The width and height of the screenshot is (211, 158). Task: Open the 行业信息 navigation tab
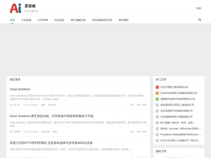pyautogui.click(x=59, y=20)
